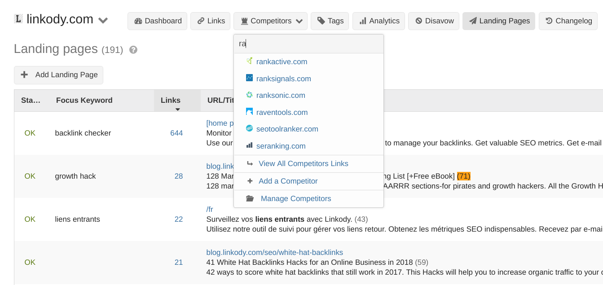Click the arrow icon beside View All Competitors Links
This screenshot has width=603, height=285.
pyautogui.click(x=250, y=163)
